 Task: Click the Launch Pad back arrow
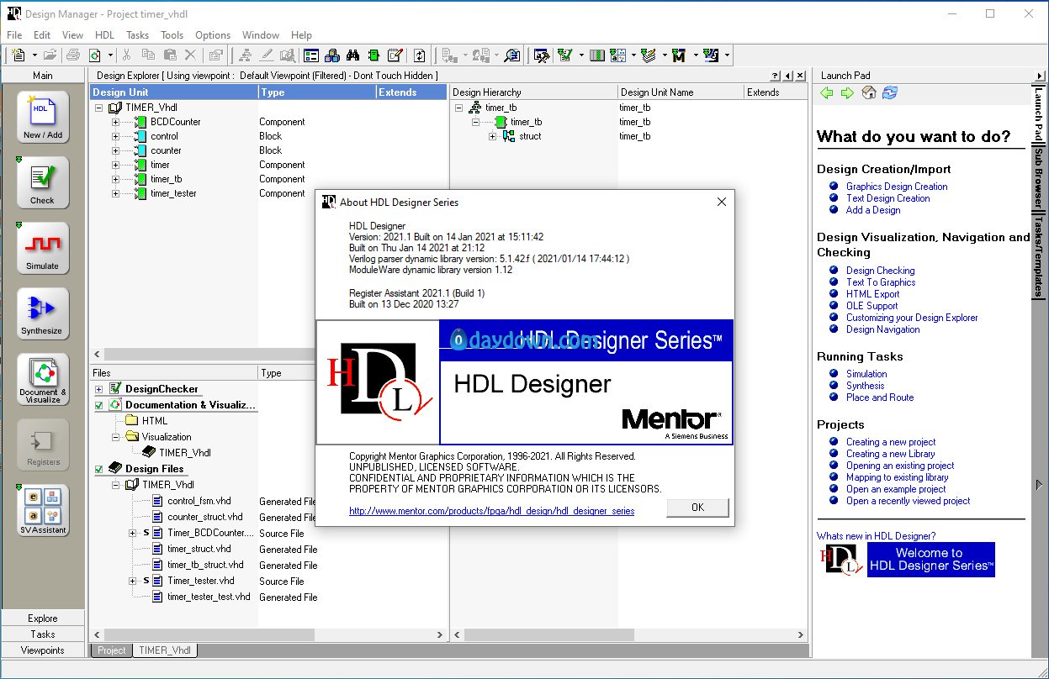tap(826, 92)
